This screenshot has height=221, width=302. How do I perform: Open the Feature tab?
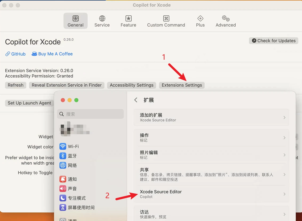128,21
